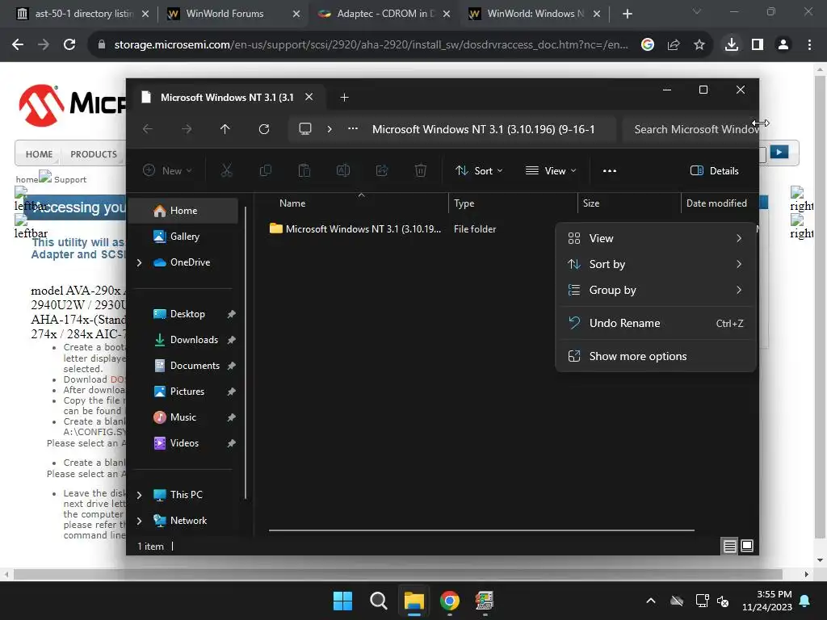Expand Network tree node
The height and width of the screenshot is (620, 827).
139,521
